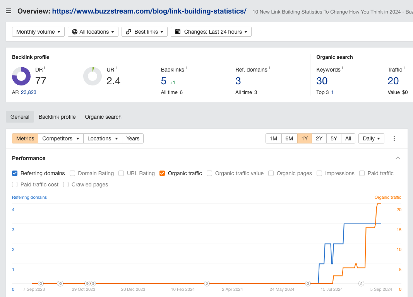The image size is (413, 297).
Task: Click the info icon next to Ref. domains
Action: (270, 68)
